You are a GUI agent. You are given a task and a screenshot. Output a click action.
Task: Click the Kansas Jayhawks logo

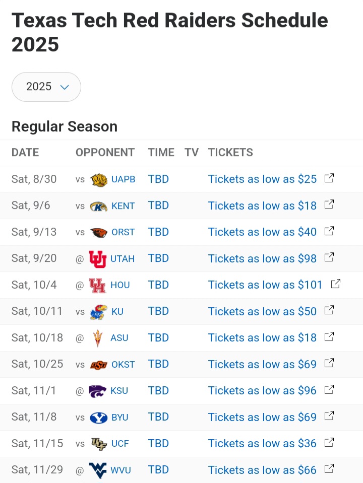tap(99, 312)
